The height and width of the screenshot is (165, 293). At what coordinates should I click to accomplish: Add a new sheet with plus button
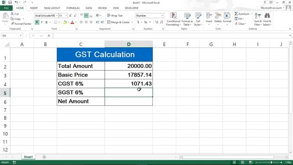tap(44, 157)
